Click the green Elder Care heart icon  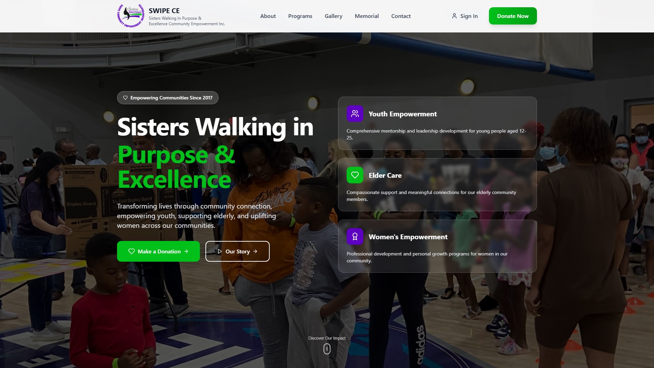point(355,175)
